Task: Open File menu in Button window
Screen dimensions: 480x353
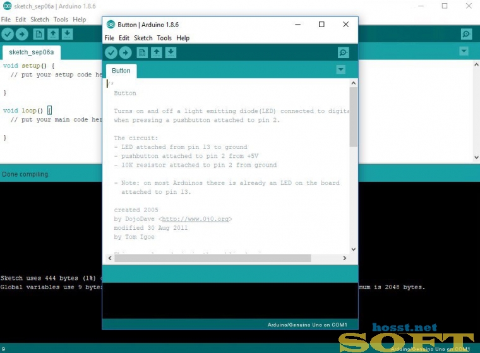Action: pos(109,38)
